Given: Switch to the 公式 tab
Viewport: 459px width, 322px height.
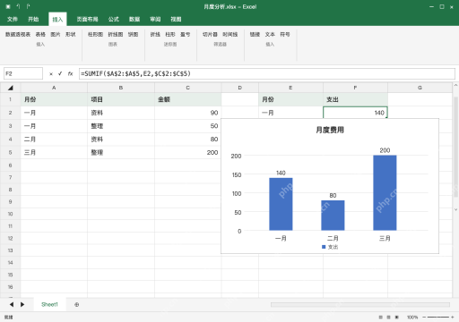Looking at the screenshot, I should tap(114, 20).
